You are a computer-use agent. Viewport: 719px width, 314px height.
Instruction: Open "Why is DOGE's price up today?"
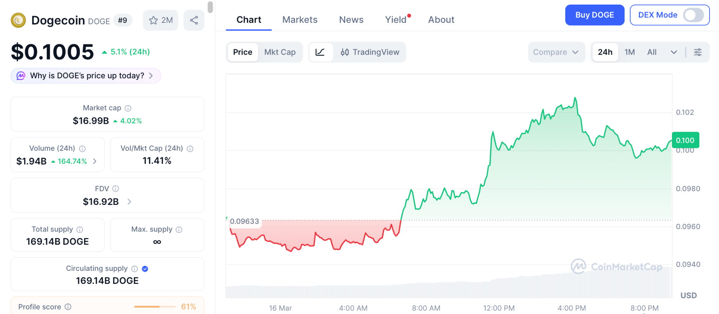(86, 76)
